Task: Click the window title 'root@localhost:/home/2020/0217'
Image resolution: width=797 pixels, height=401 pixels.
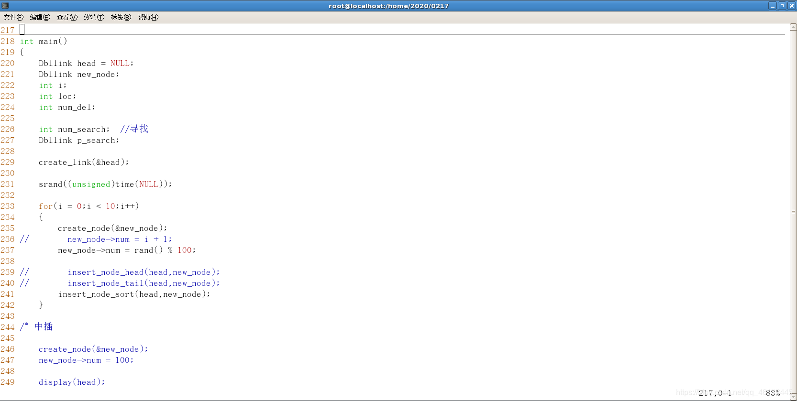Action: pyautogui.click(x=388, y=6)
